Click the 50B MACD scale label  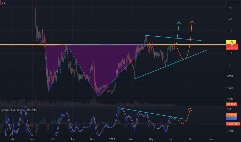coord(229,109)
